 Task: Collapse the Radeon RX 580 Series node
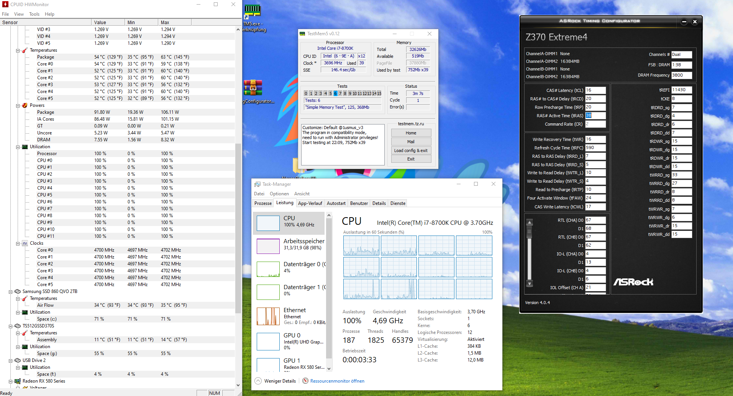click(x=10, y=381)
